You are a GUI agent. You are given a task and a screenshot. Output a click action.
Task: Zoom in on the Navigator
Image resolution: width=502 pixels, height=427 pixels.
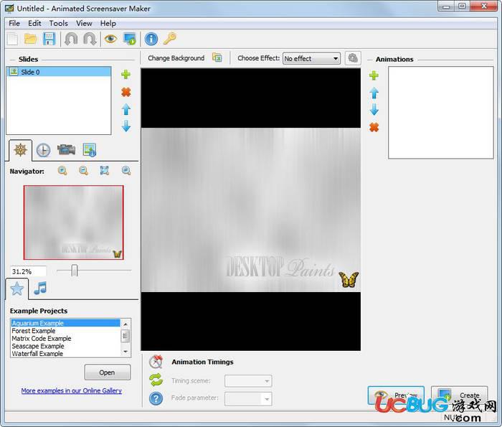[x=62, y=171]
